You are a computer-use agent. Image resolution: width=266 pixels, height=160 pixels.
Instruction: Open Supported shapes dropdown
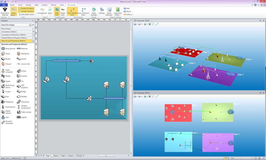[118, 11]
